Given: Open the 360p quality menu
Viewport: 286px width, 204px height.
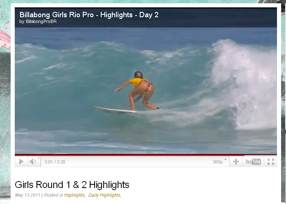Looking at the screenshot, I should 218,162.
